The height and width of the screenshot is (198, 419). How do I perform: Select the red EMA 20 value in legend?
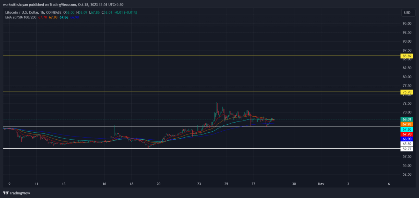click(x=43, y=17)
